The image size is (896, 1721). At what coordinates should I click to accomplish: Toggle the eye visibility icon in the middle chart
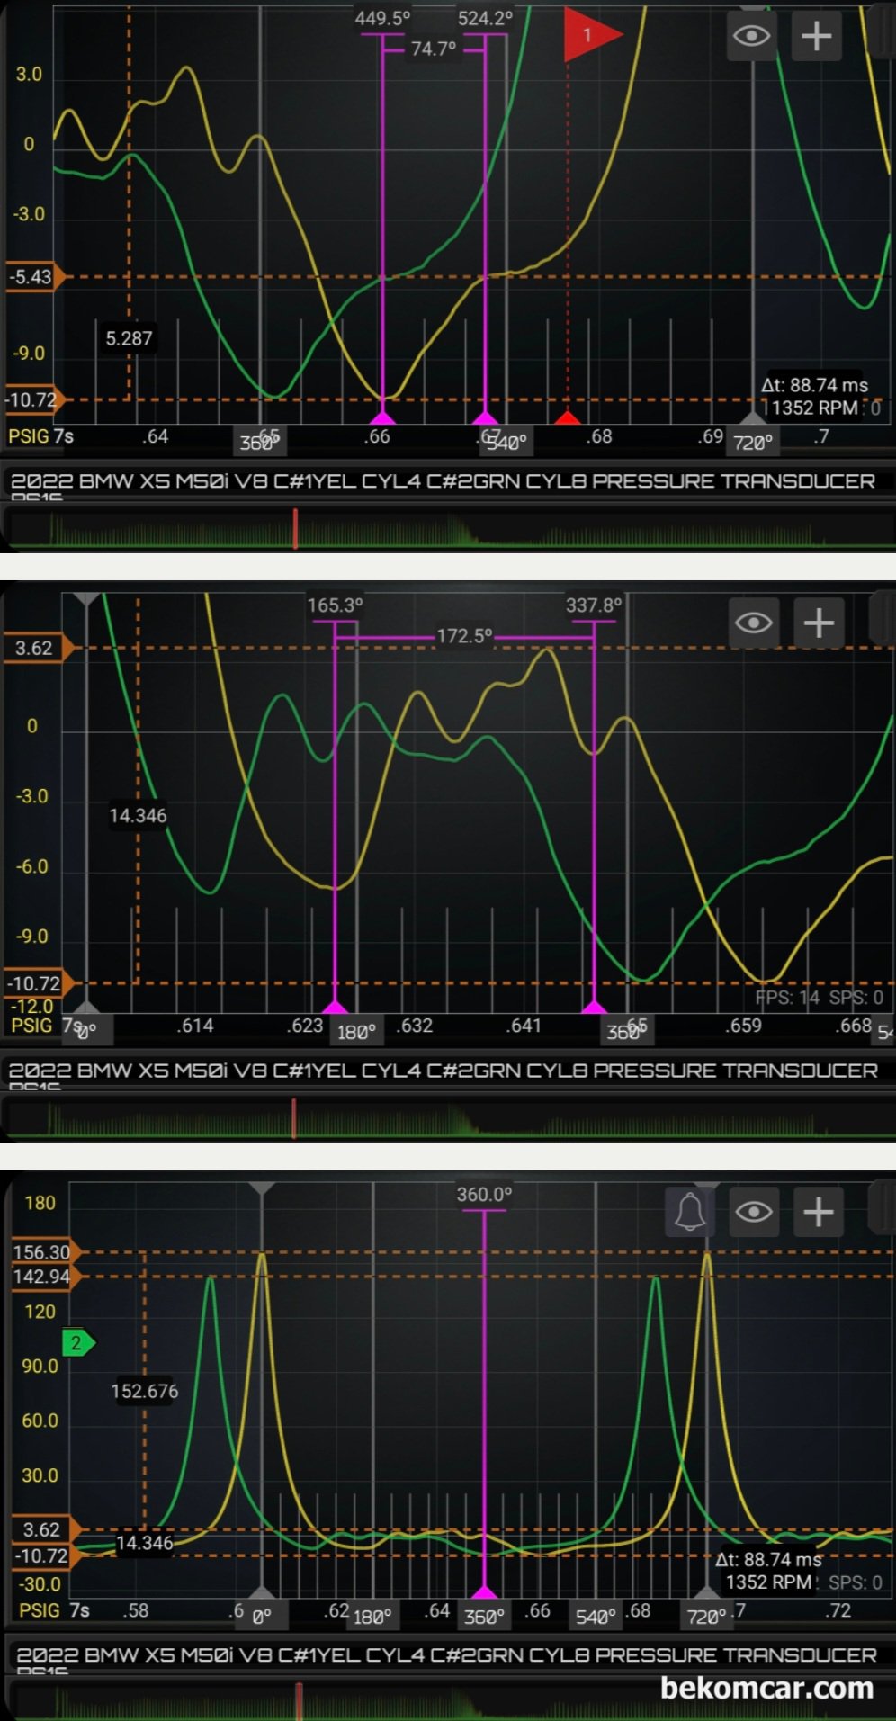pyautogui.click(x=754, y=623)
